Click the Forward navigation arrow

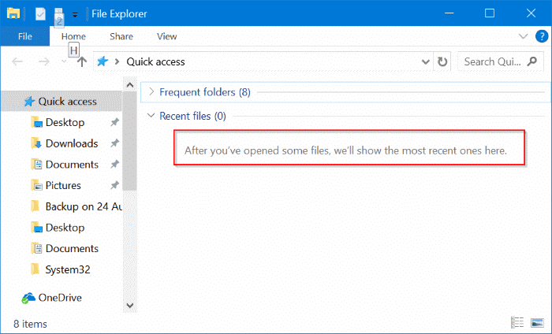(43, 62)
